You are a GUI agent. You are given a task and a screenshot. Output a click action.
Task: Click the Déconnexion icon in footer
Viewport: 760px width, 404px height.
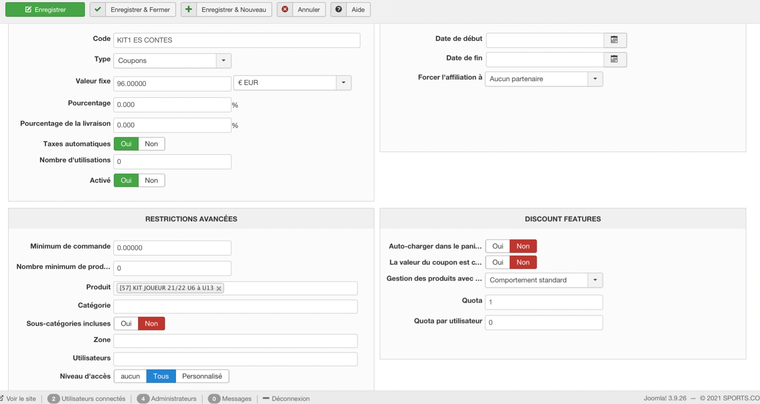(266, 398)
